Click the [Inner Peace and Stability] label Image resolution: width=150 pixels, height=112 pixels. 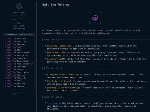point(62,75)
